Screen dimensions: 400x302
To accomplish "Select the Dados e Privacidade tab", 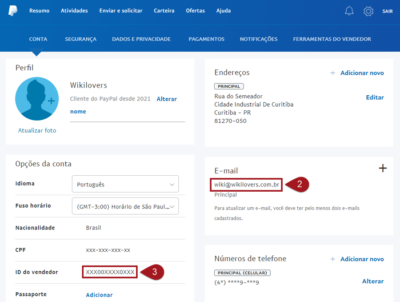I will tap(141, 39).
